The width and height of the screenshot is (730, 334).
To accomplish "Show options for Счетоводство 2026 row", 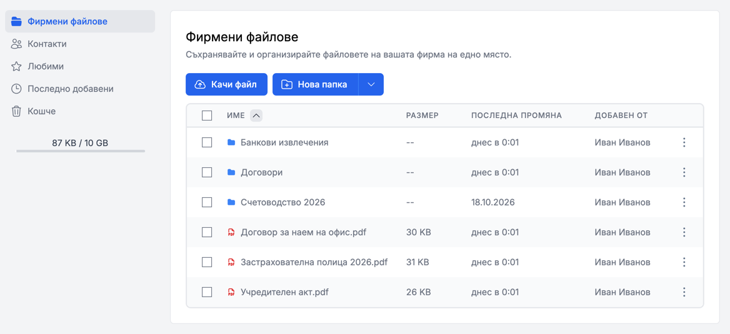I will [x=684, y=202].
